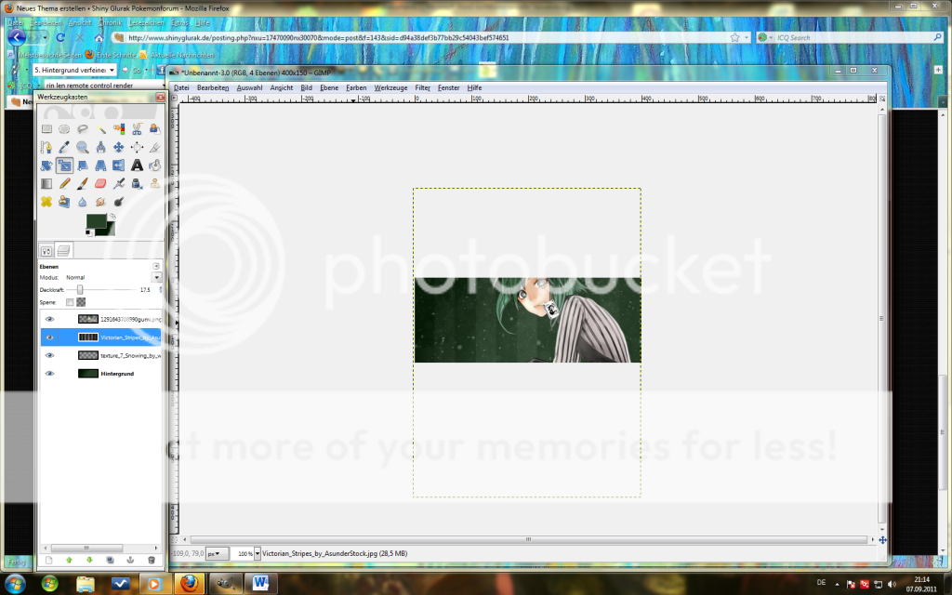Image resolution: width=952 pixels, height=595 pixels.
Task: Switch to the tool options tab
Action: (x=46, y=250)
